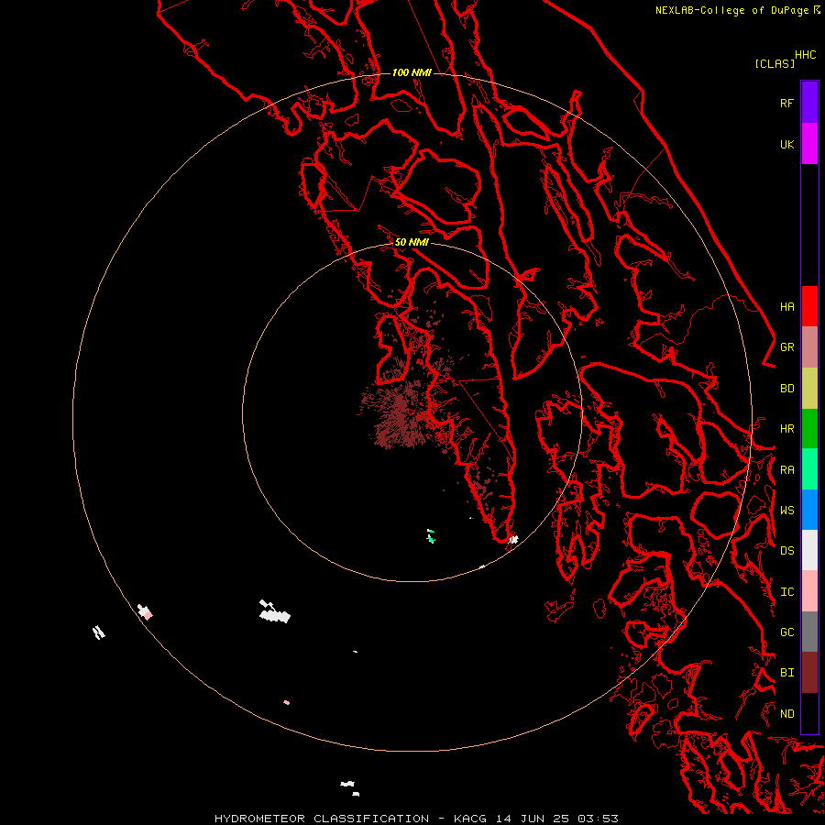Click the BI dark red legend swatch
The image size is (825, 825).
[809, 673]
